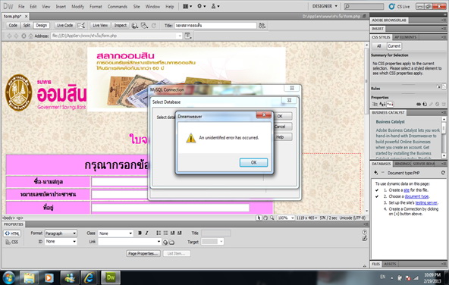Click OK in the Dreamweaver error dialog

(253, 162)
